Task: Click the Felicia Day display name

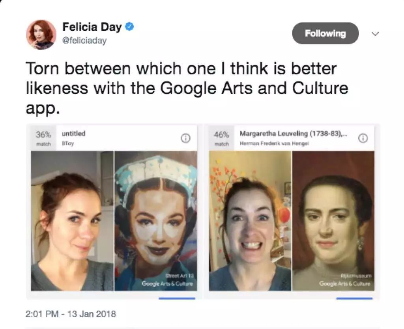Action: pyautogui.click(x=92, y=27)
